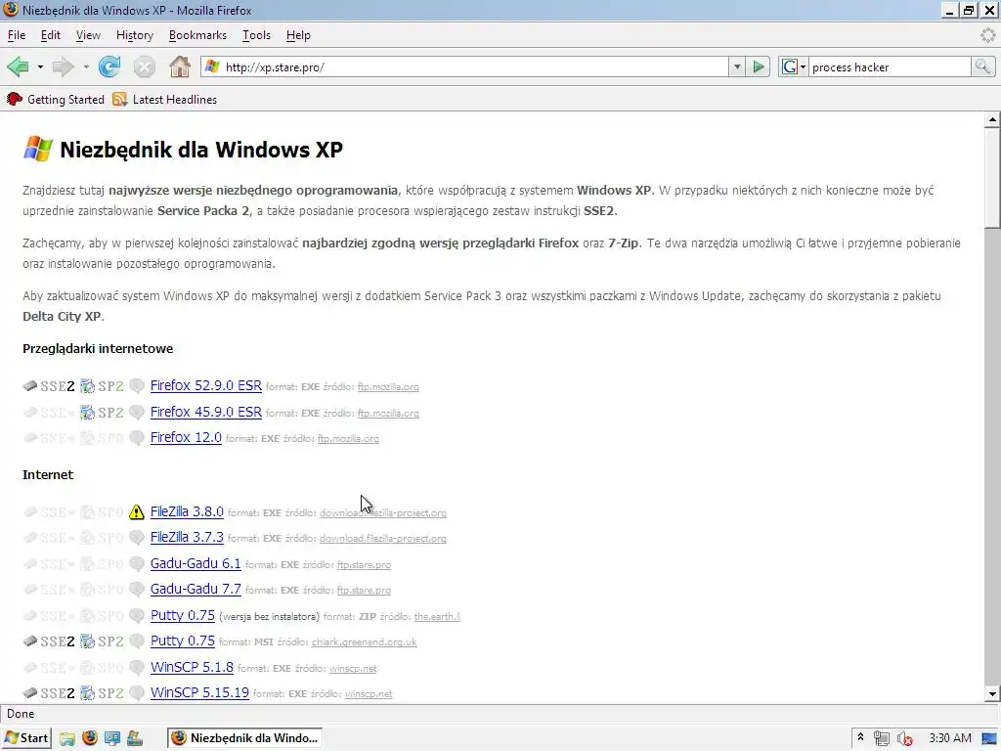This screenshot has height=751, width=1001.
Task: Open the Tools menu
Action: tap(257, 35)
